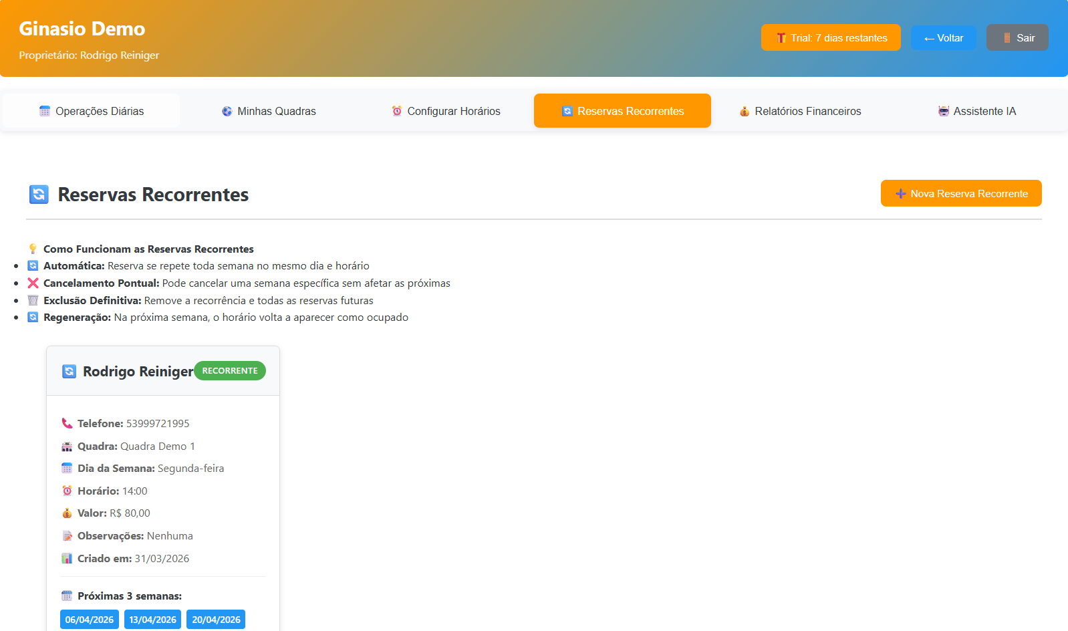The image size is (1068, 631).
Task: Click the calendar icon beside Dia da Semana
Action: coord(67,469)
